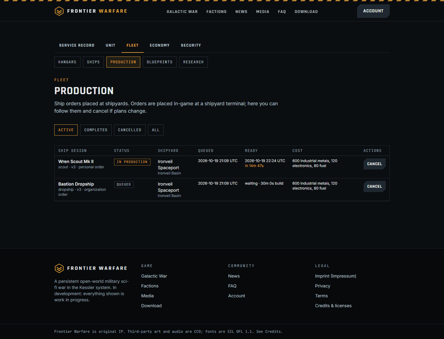Switch to the Economy tab
Image resolution: width=444 pixels, height=339 pixels.
160,45
